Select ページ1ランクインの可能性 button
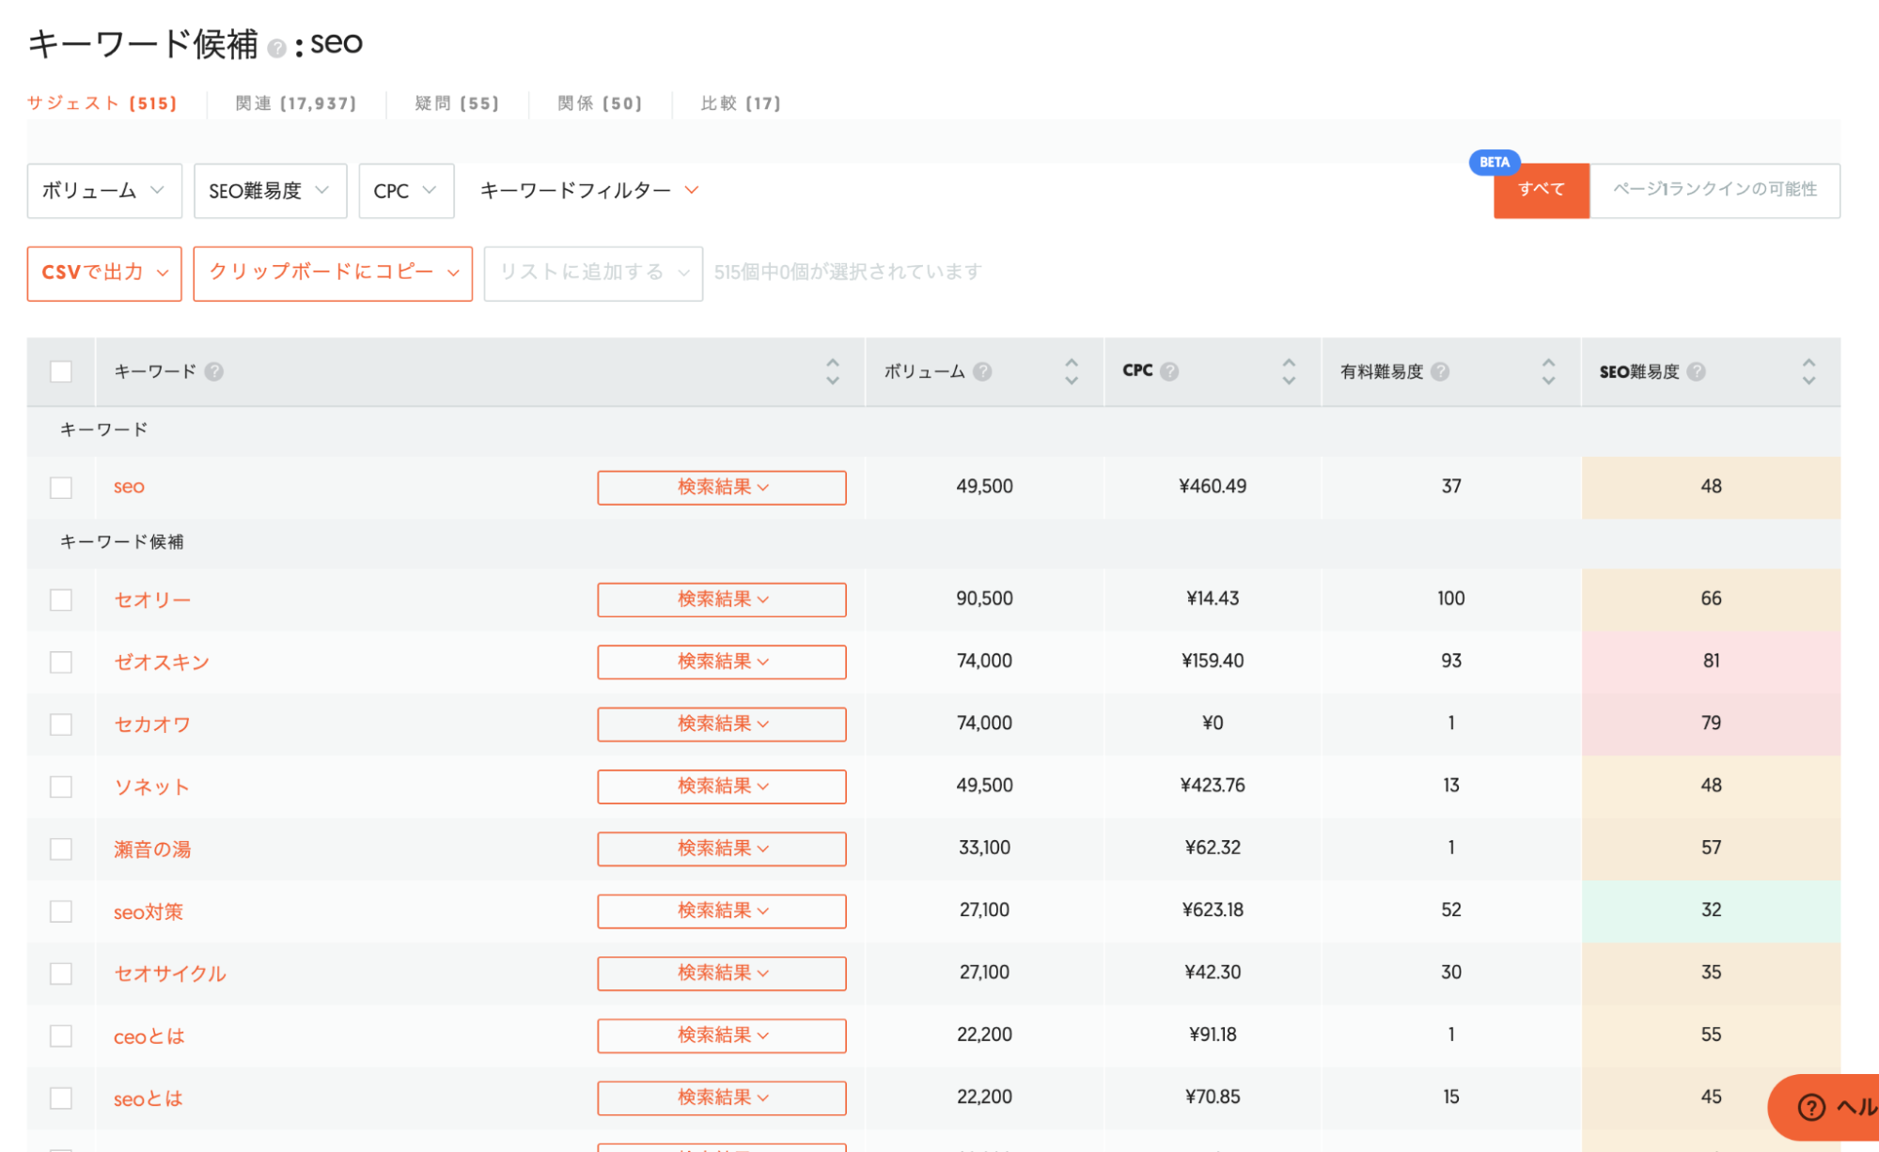The width and height of the screenshot is (1879, 1152). [1715, 191]
